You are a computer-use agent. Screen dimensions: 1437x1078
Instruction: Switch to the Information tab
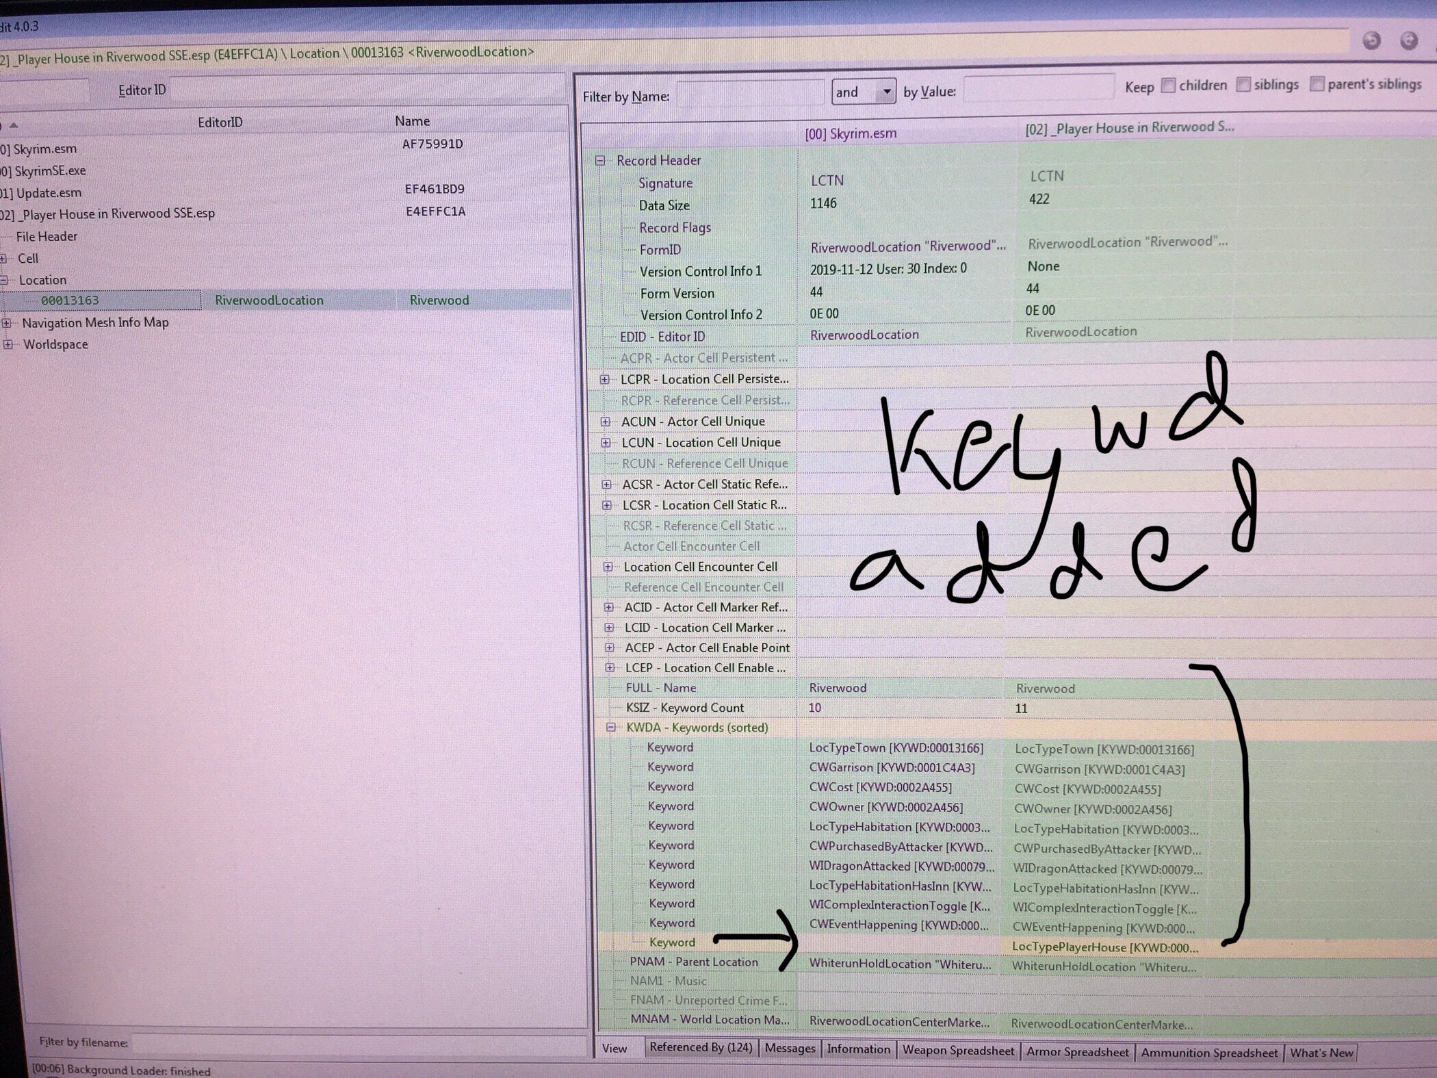click(x=858, y=1049)
